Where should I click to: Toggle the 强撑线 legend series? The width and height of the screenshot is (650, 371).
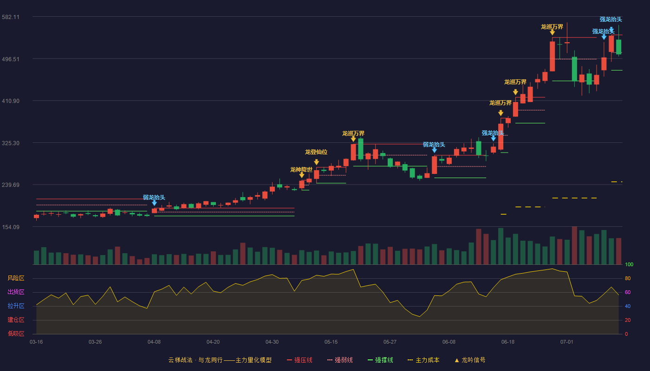tap(380, 360)
